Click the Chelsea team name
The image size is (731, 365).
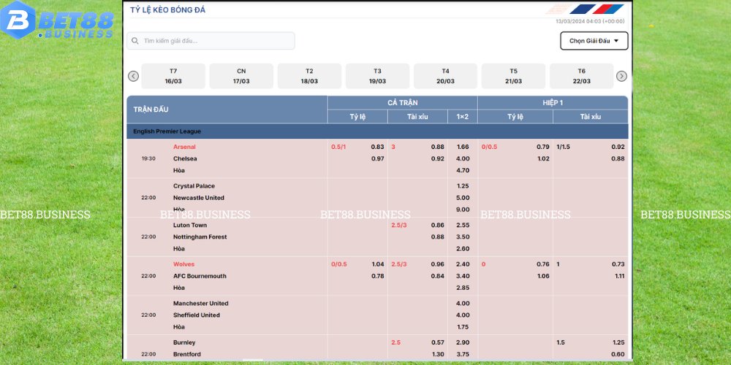[185, 158]
